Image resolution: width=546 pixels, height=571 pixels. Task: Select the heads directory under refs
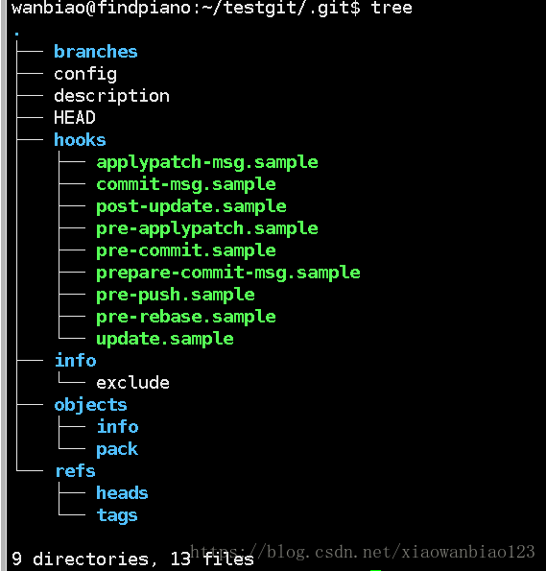pyautogui.click(x=122, y=493)
